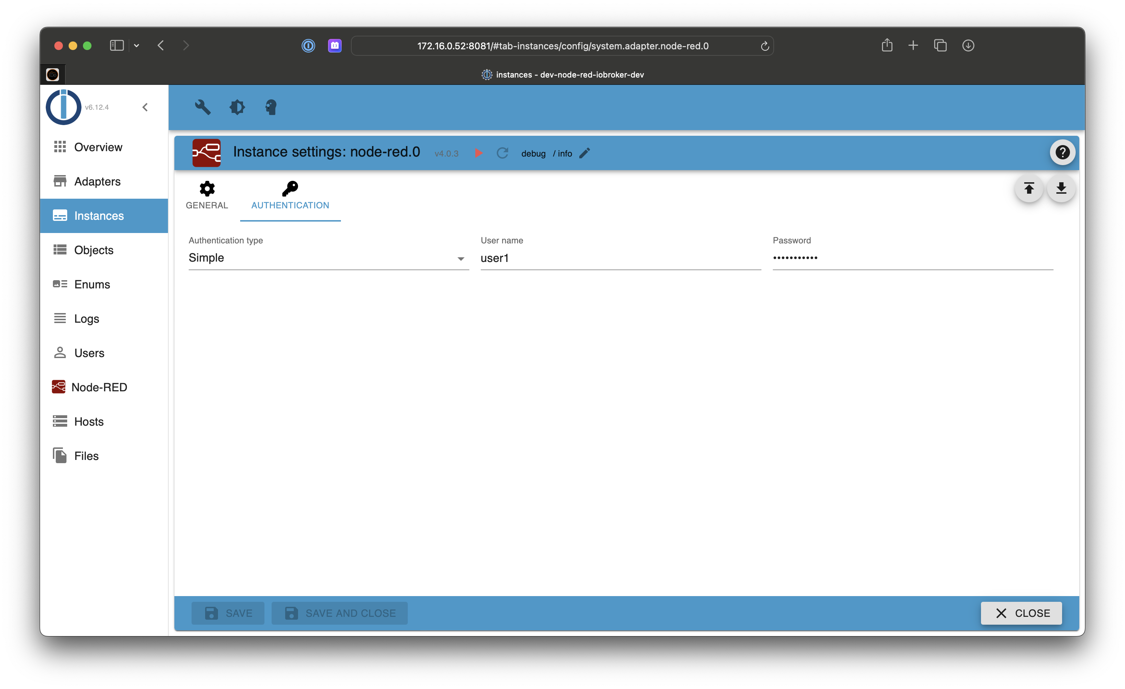Open Objects in sidebar

[104, 250]
